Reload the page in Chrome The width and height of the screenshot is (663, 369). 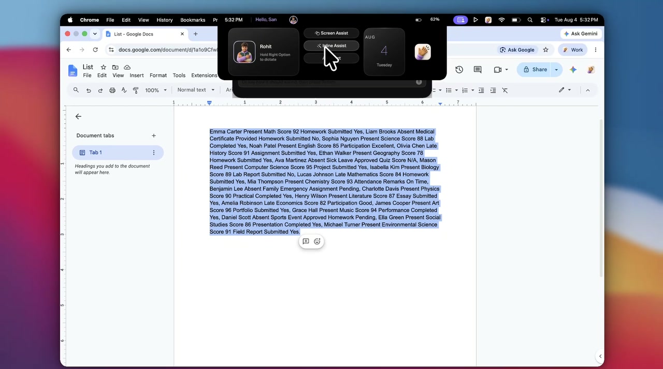point(95,50)
